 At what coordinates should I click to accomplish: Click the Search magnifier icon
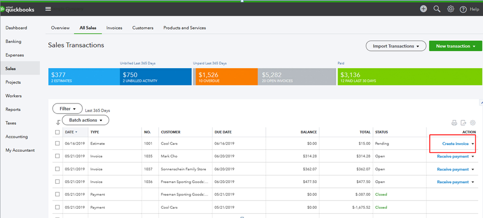pyautogui.click(x=437, y=9)
